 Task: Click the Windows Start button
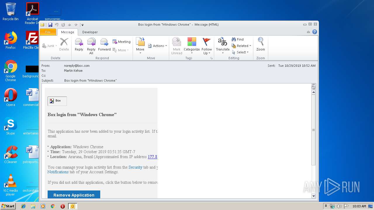[8, 206]
